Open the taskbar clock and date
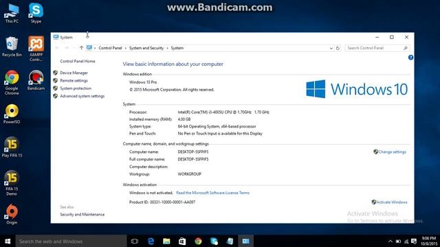 click(428, 241)
